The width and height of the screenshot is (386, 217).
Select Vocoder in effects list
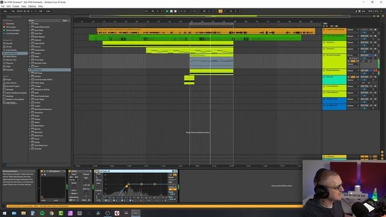click(x=38, y=149)
